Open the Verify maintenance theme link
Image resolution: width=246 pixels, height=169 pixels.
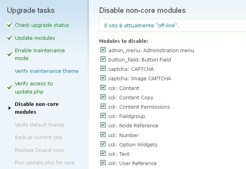47,71
